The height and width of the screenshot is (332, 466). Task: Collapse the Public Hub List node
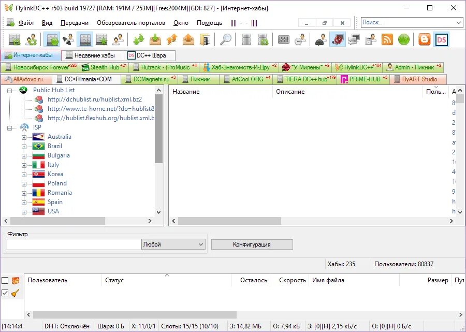click(x=10, y=90)
